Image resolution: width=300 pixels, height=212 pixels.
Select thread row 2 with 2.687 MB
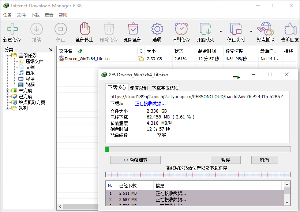tap(195, 200)
